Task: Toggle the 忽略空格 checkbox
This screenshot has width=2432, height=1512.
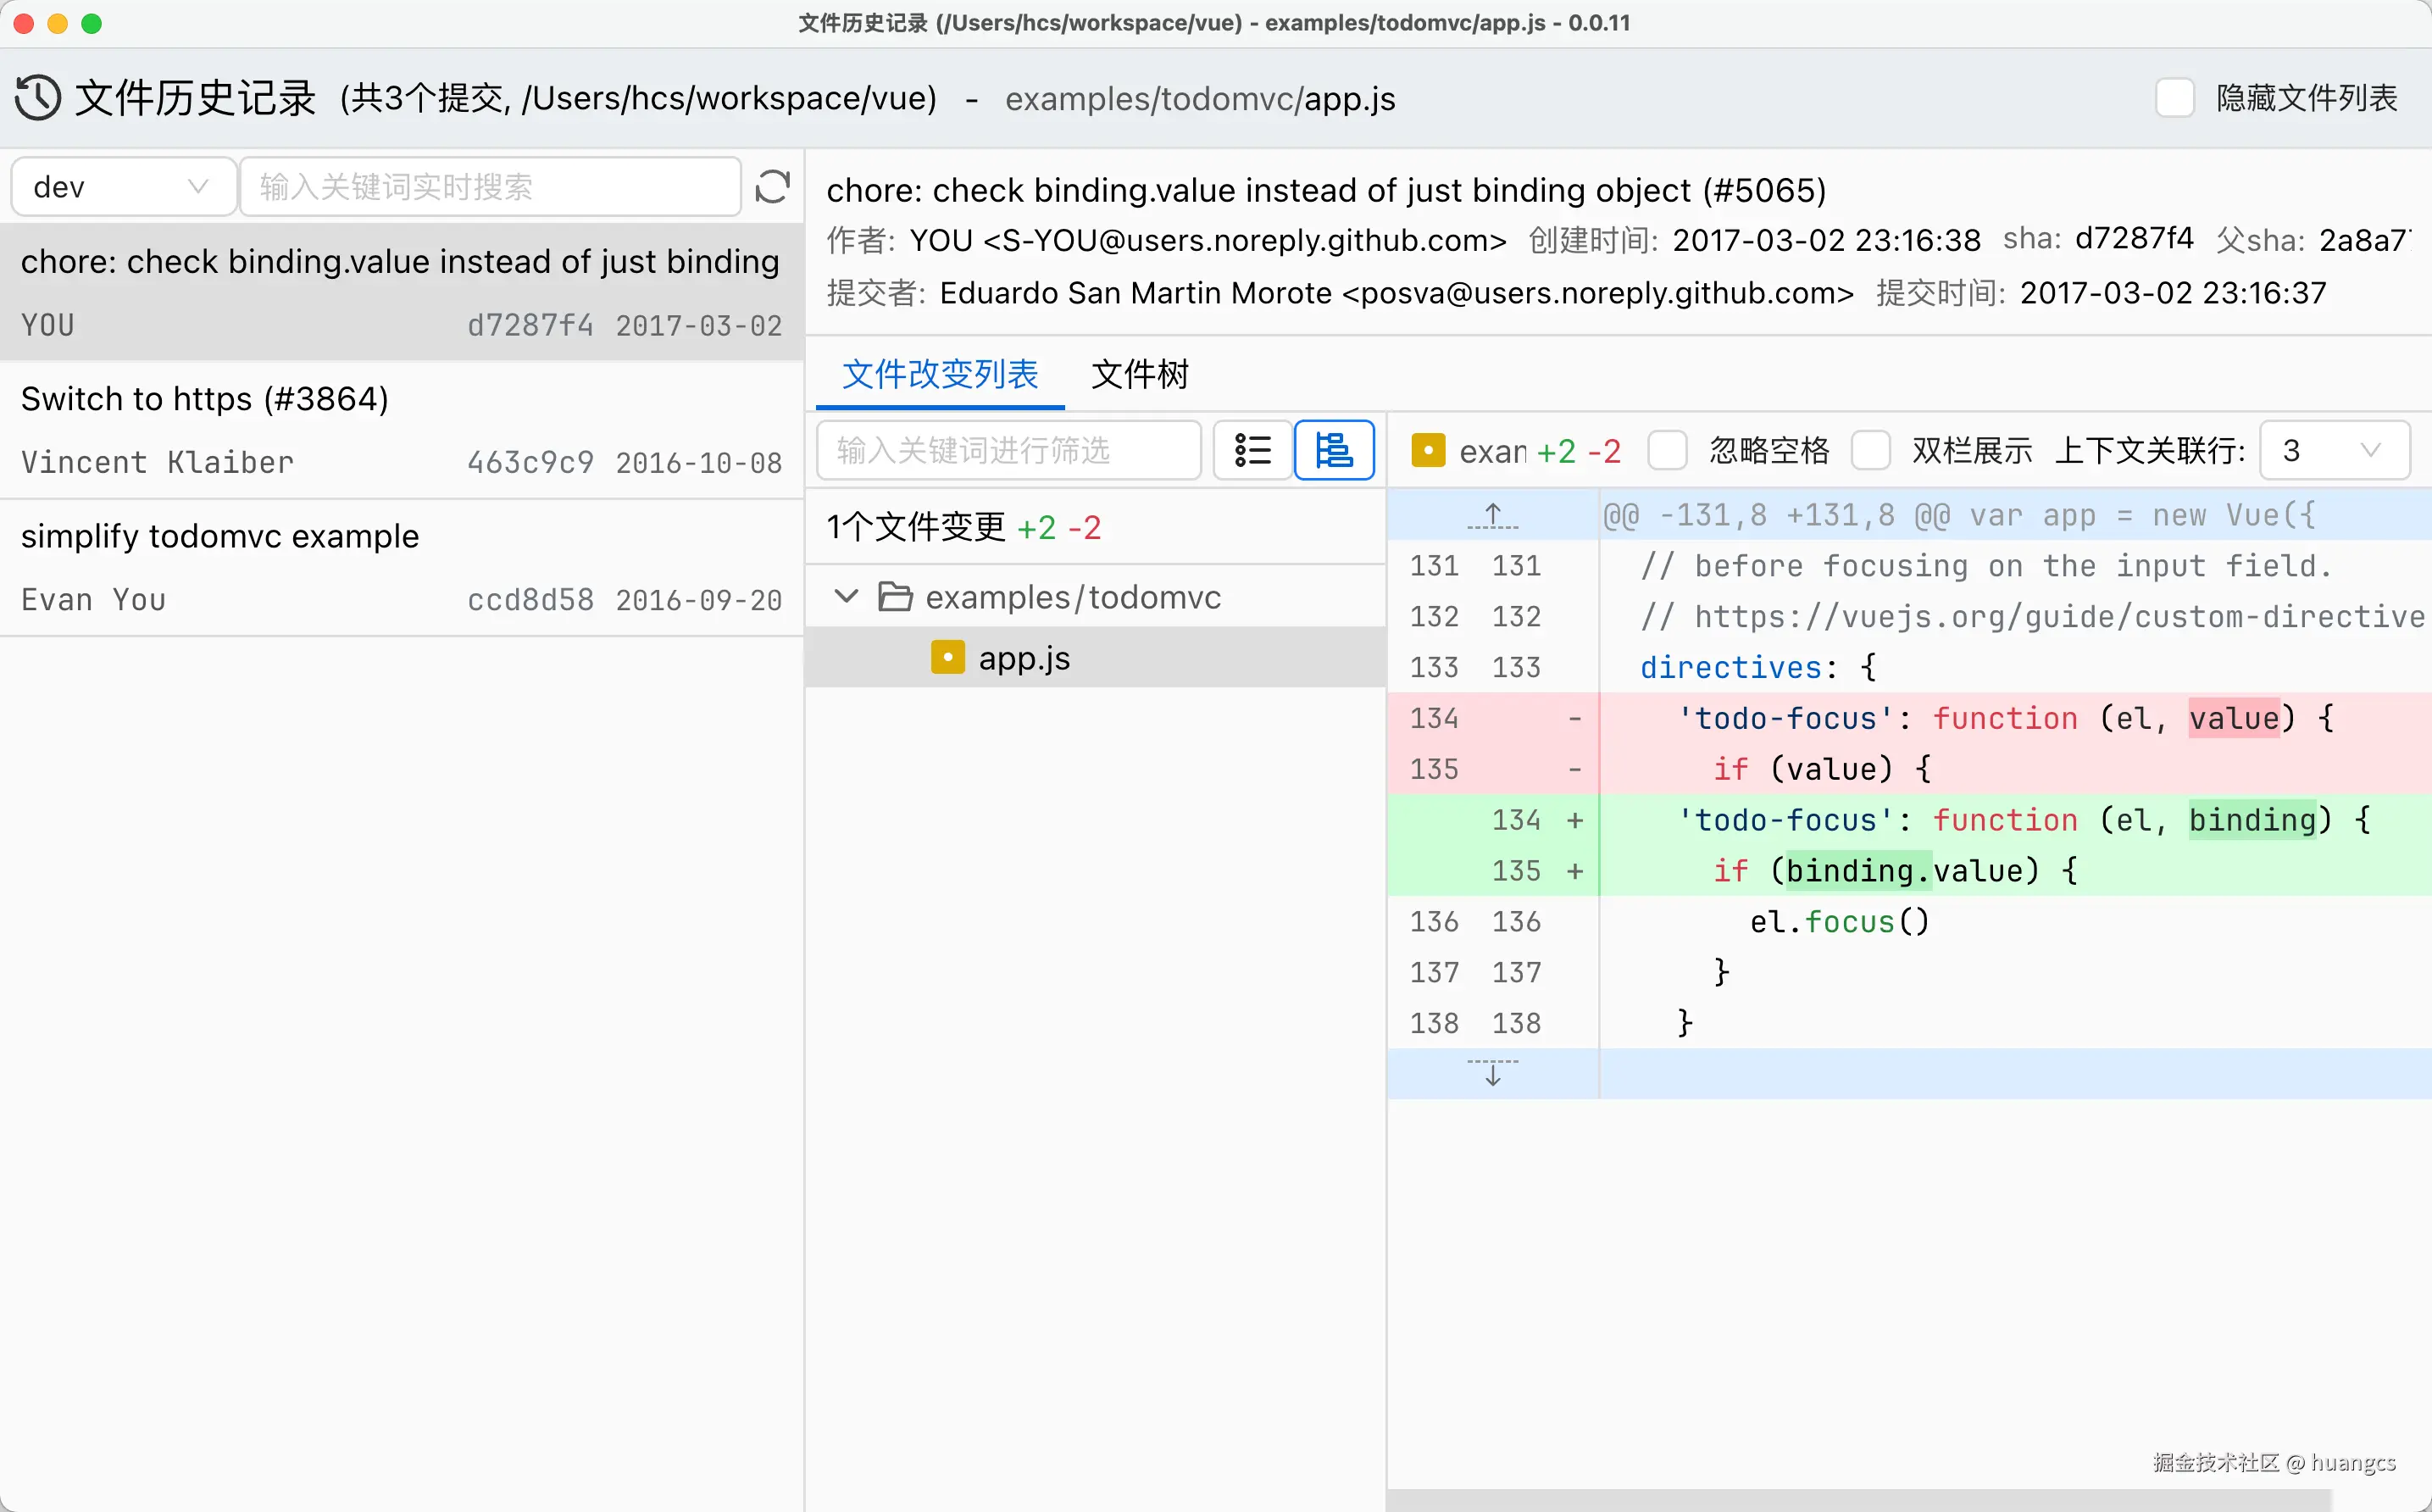Action: tap(1668, 450)
